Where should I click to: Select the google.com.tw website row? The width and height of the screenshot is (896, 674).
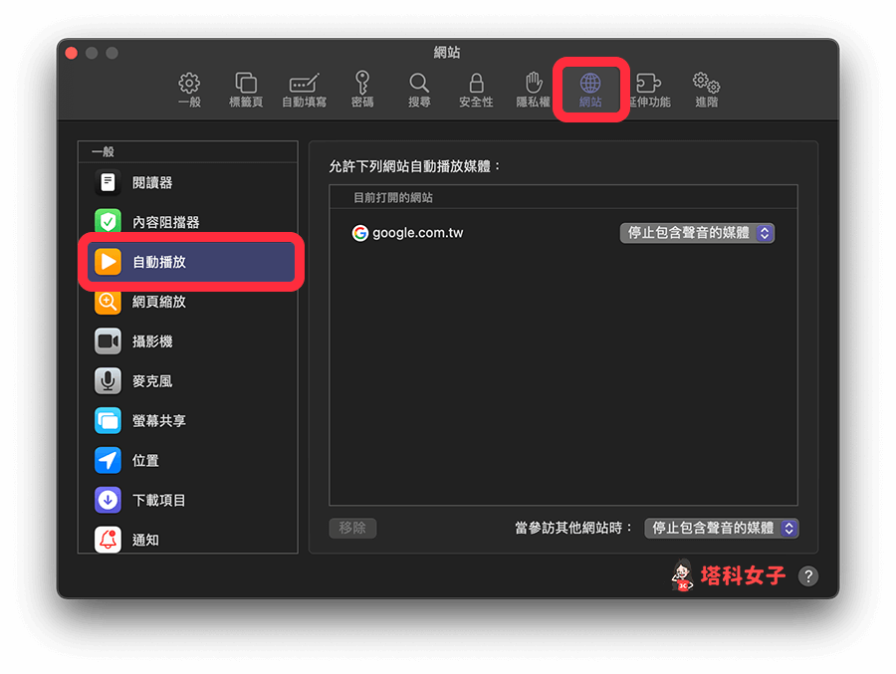coord(563,233)
